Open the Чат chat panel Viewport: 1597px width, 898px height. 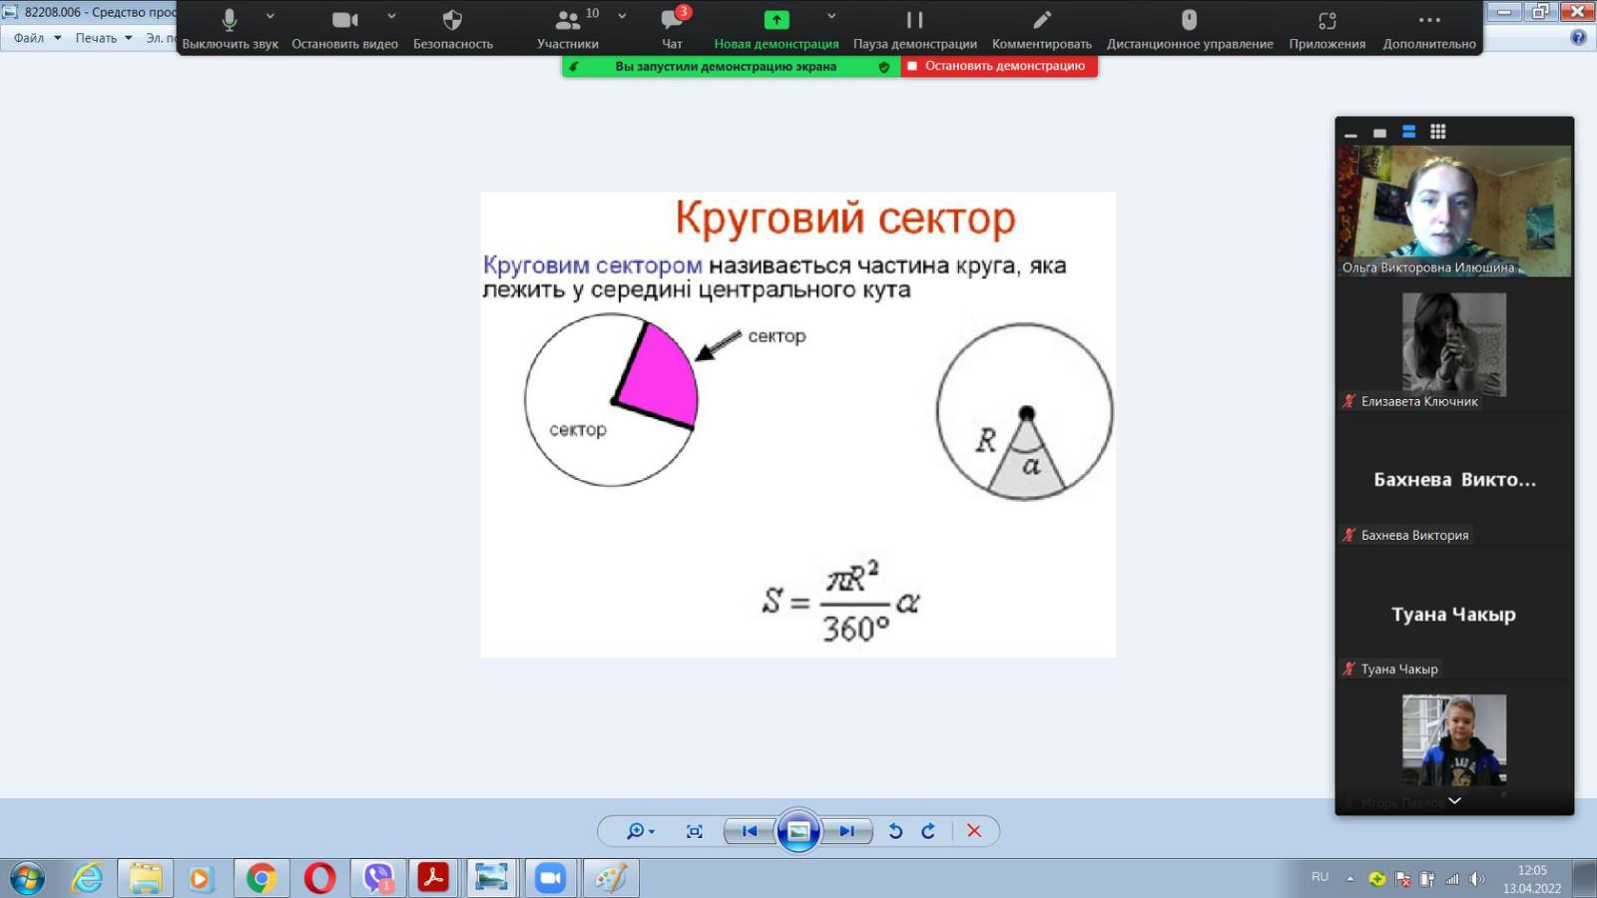[673, 28]
